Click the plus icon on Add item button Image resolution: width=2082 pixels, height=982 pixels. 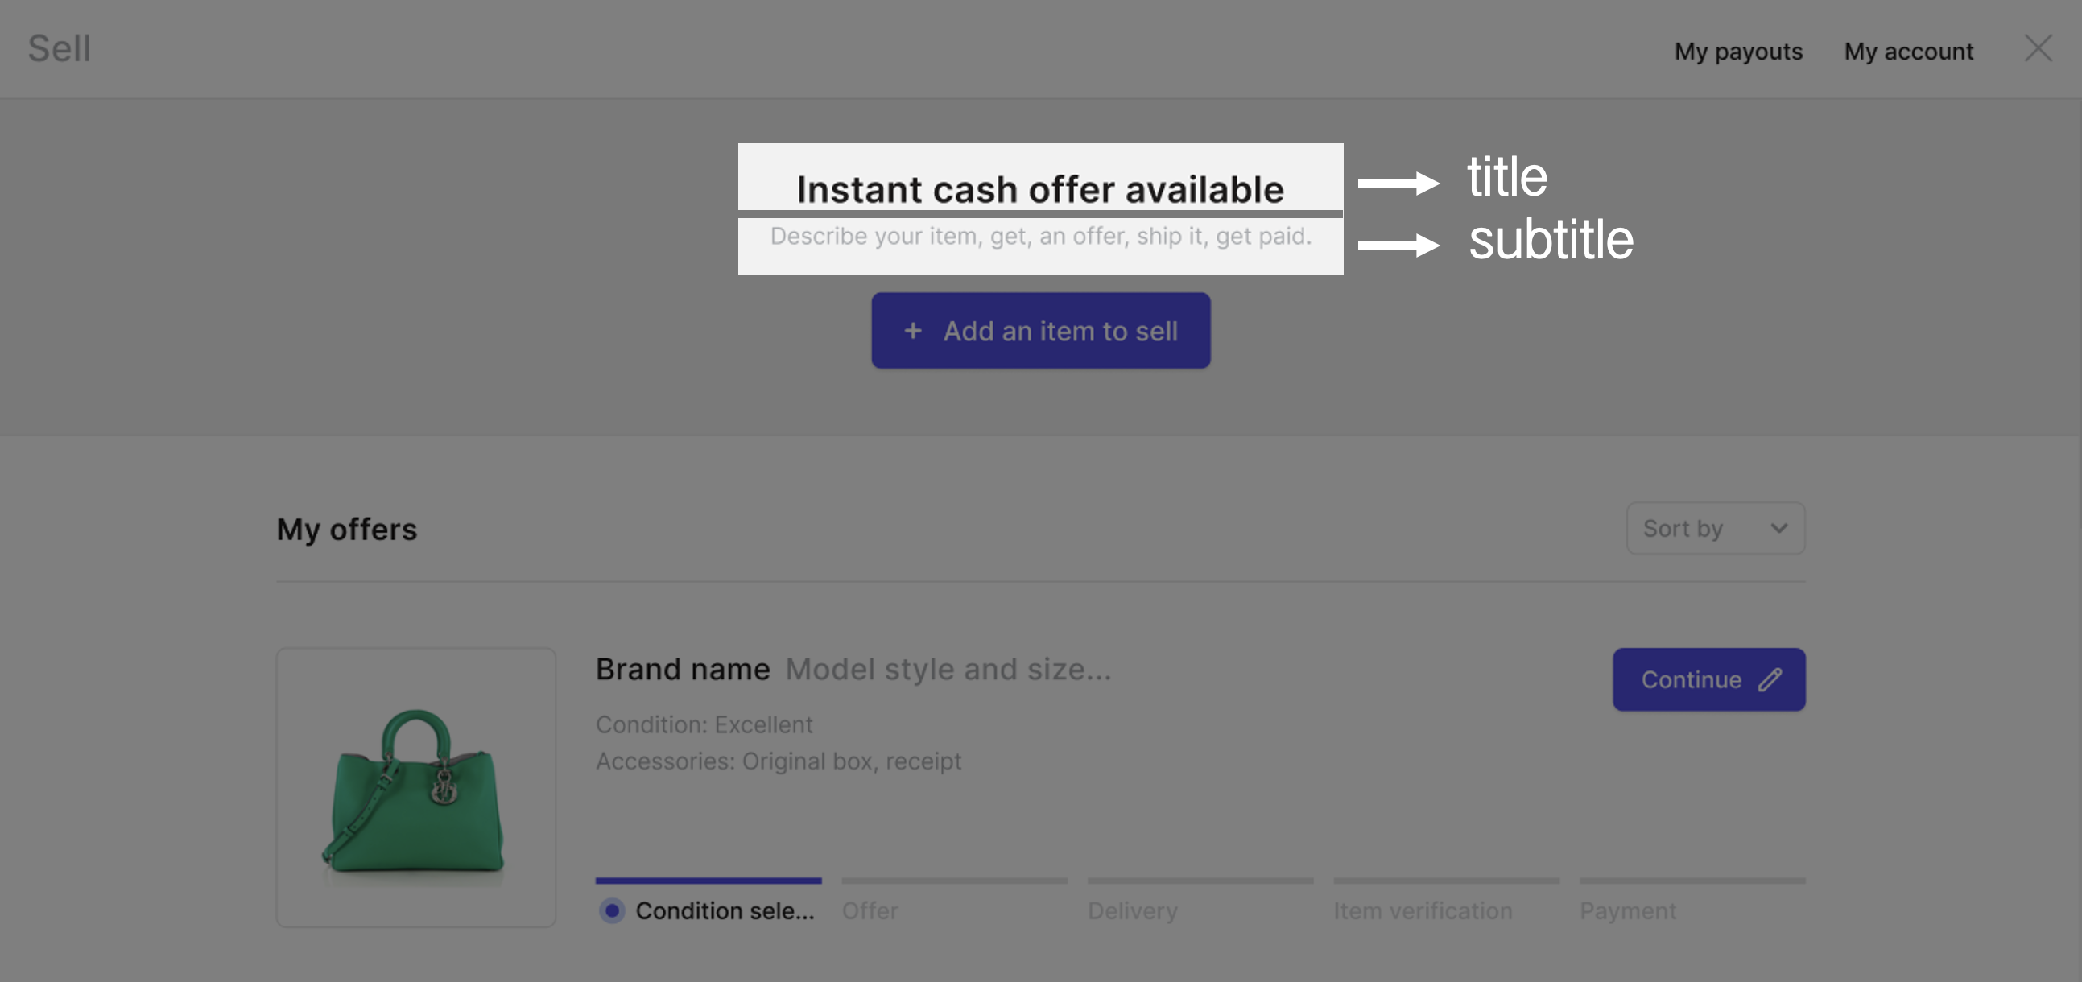click(912, 331)
